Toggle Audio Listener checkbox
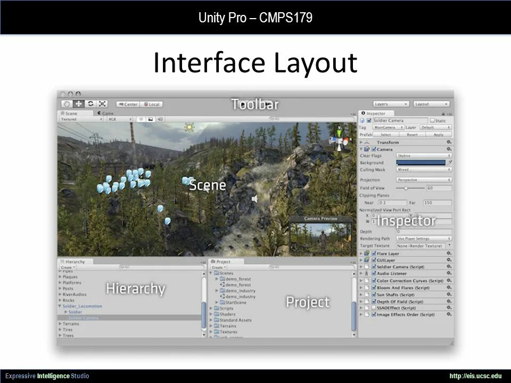 coord(374,273)
